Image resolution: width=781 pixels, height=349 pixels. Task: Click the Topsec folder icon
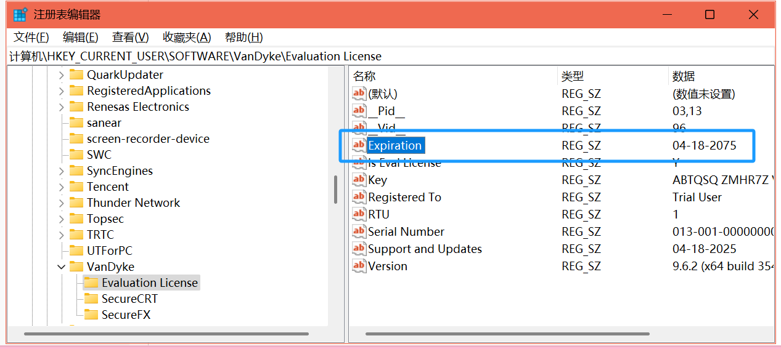point(76,219)
